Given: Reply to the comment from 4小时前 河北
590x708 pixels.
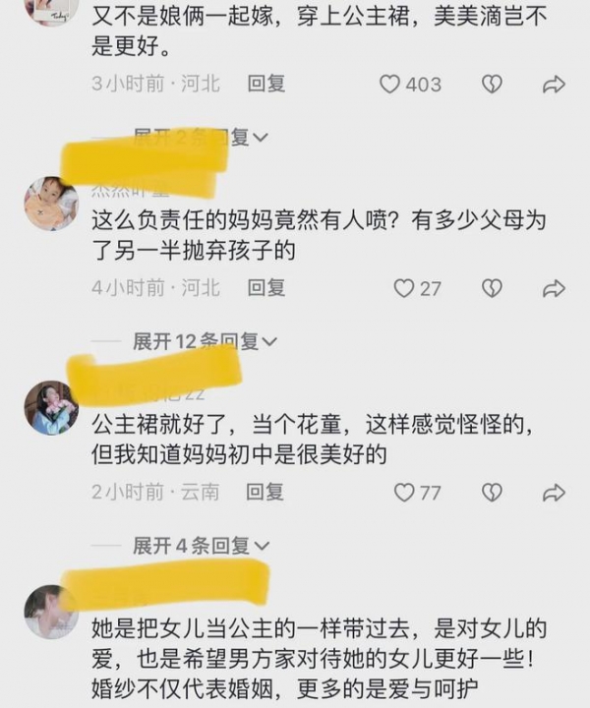Looking at the screenshot, I should click(x=266, y=288).
